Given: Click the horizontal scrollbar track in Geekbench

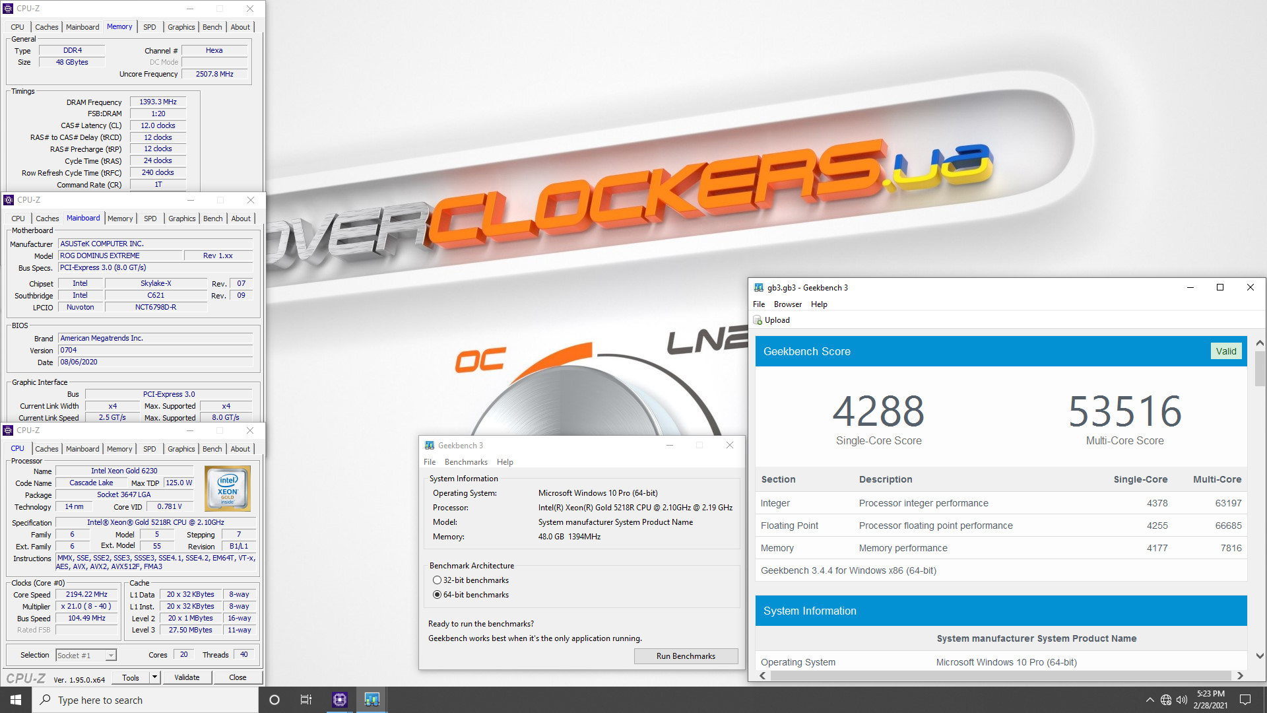Looking at the screenshot, I should 1000,675.
